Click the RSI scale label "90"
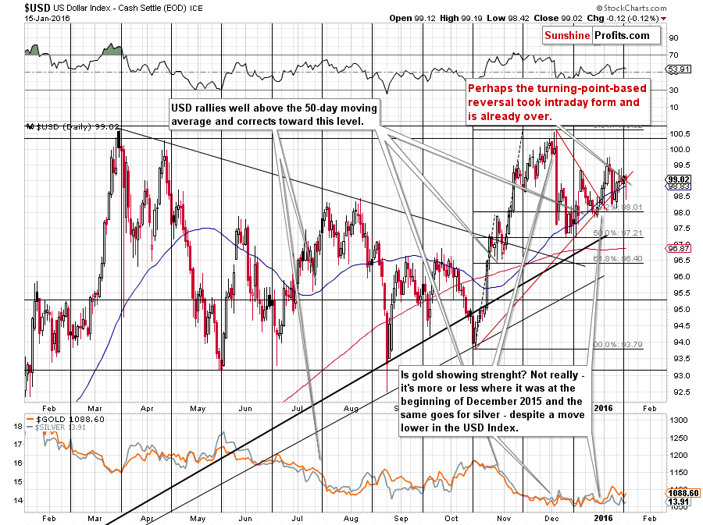This screenshot has width=703, height=525. coord(673,38)
